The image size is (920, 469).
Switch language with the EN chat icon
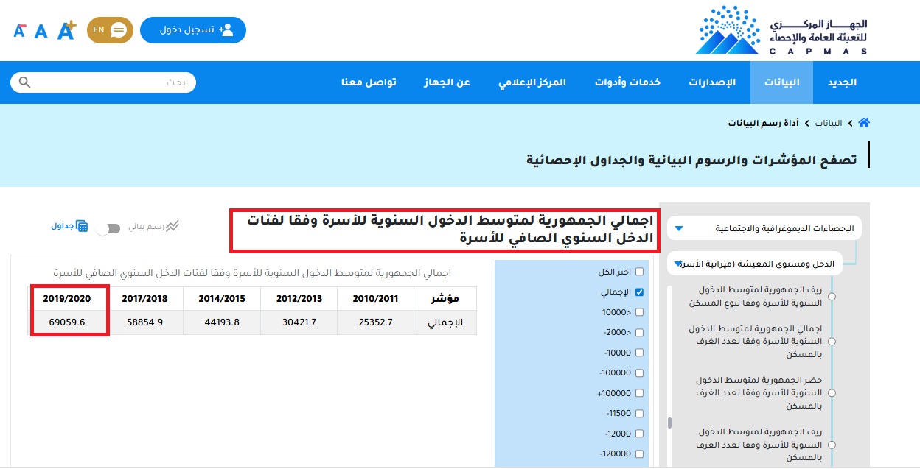110,30
